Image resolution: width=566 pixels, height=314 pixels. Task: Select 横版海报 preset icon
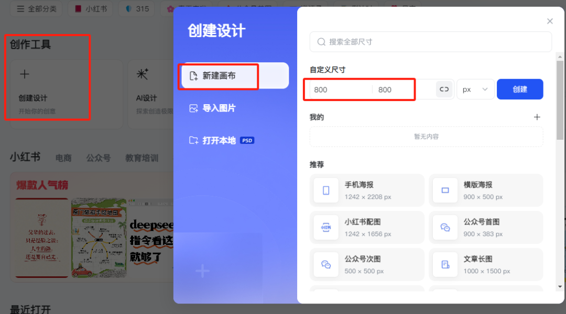445,190
